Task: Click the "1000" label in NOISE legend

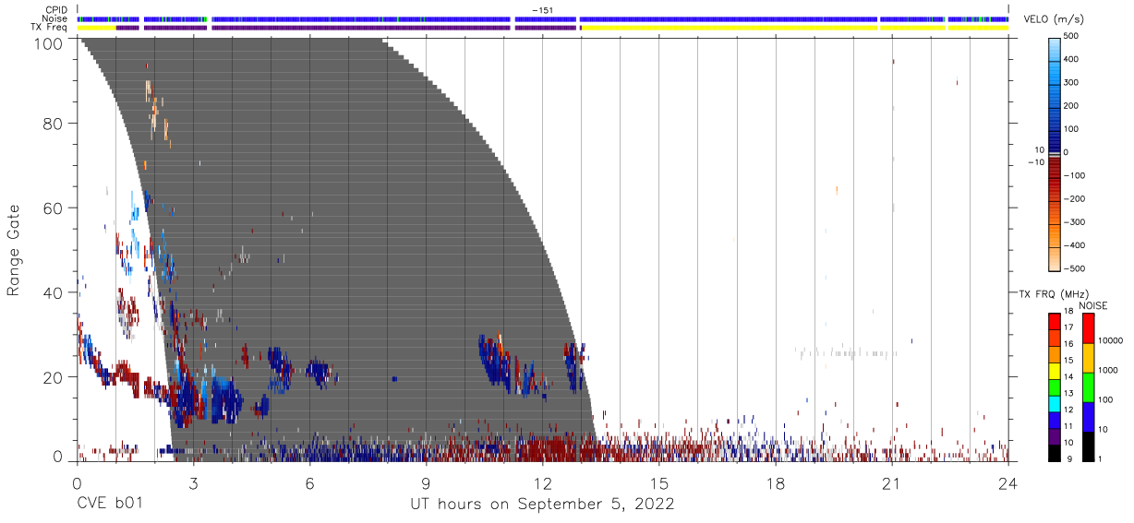Action: coord(1108,370)
